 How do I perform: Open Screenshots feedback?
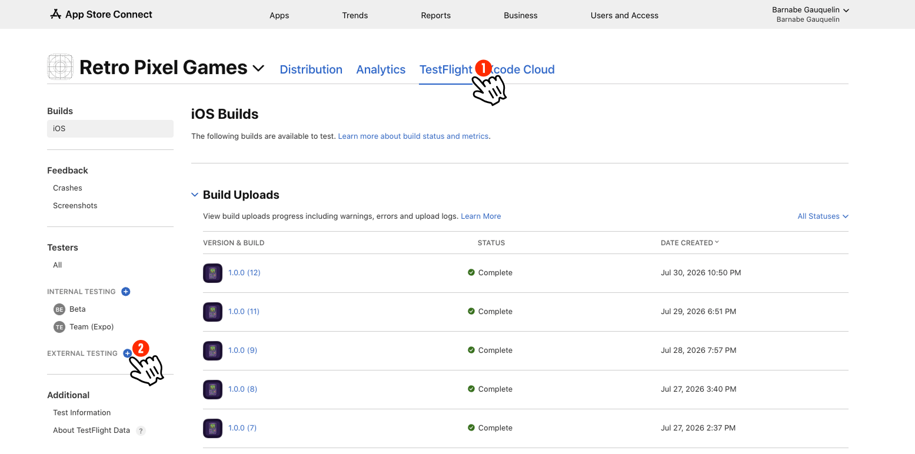(x=75, y=206)
